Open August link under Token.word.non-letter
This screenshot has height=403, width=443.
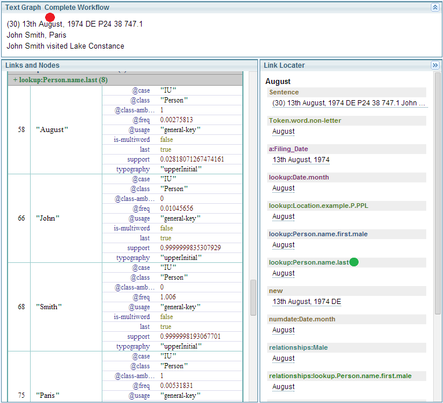click(283, 131)
